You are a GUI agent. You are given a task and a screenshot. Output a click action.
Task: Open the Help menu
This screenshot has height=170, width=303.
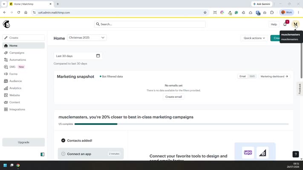click(x=274, y=24)
